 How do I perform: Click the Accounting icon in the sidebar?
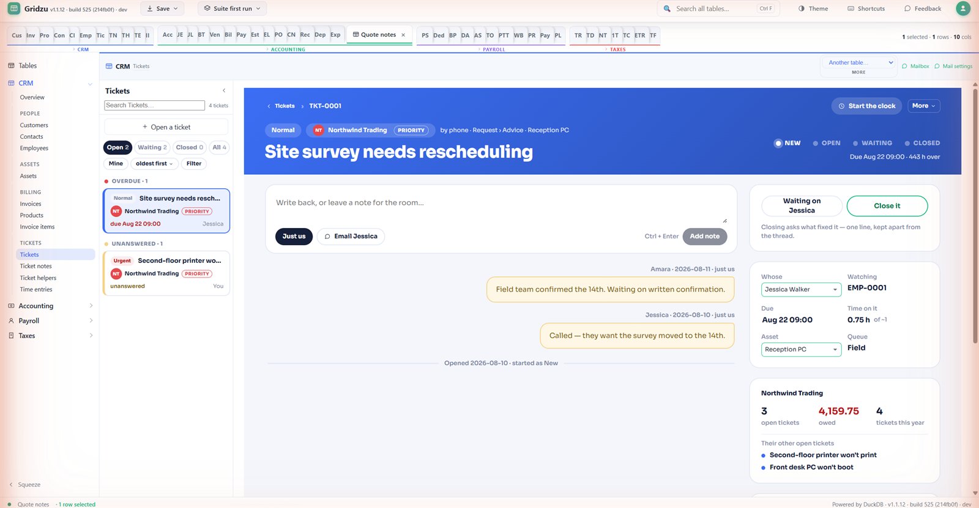[x=11, y=306]
